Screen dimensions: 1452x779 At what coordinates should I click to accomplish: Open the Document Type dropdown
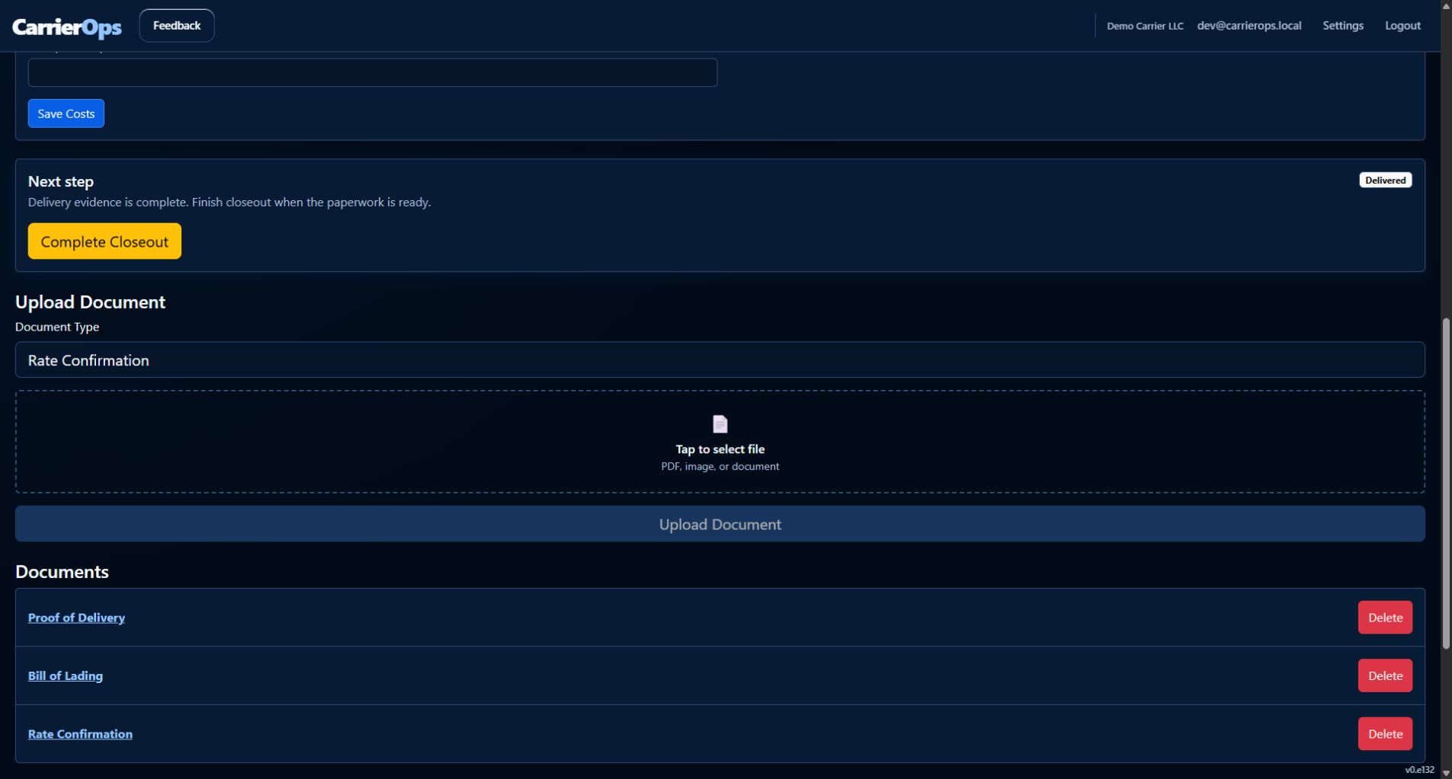tap(720, 360)
